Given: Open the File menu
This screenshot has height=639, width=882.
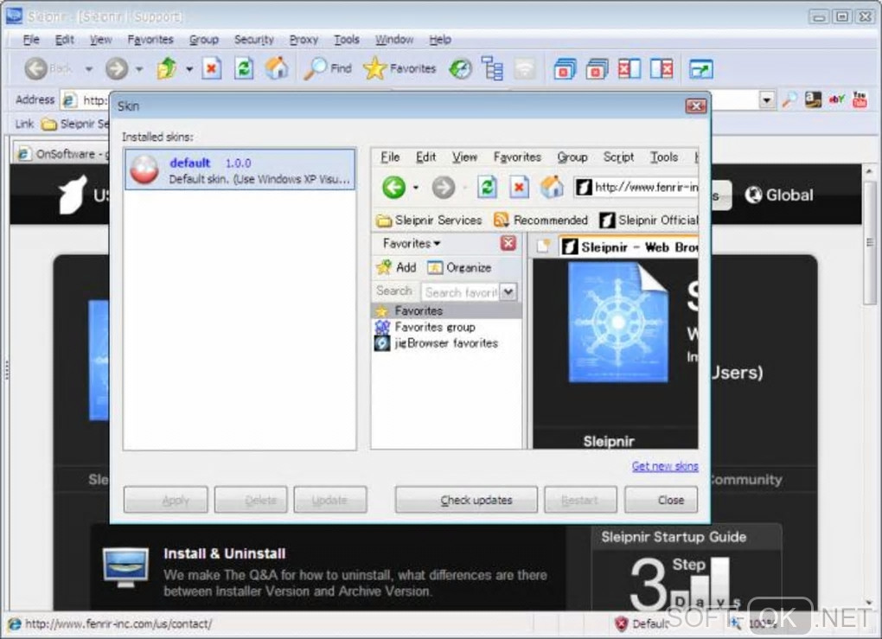Looking at the screenshot, I should pyautogui.click(x=31, y=40).
